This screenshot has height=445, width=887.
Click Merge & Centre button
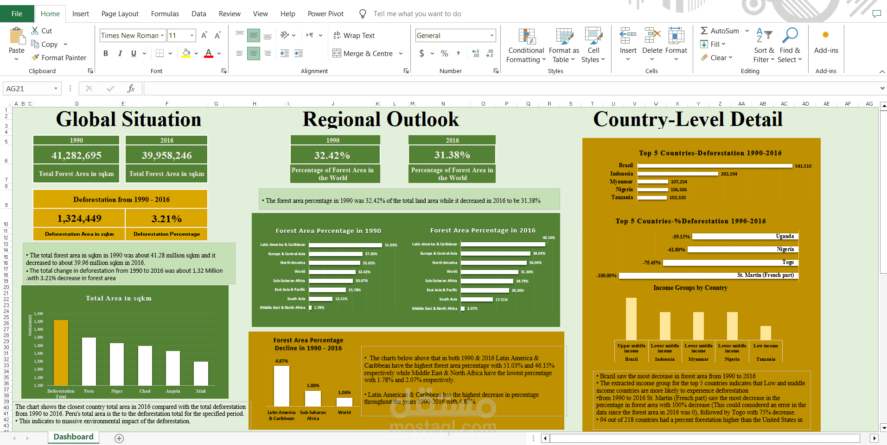point(363,53)
